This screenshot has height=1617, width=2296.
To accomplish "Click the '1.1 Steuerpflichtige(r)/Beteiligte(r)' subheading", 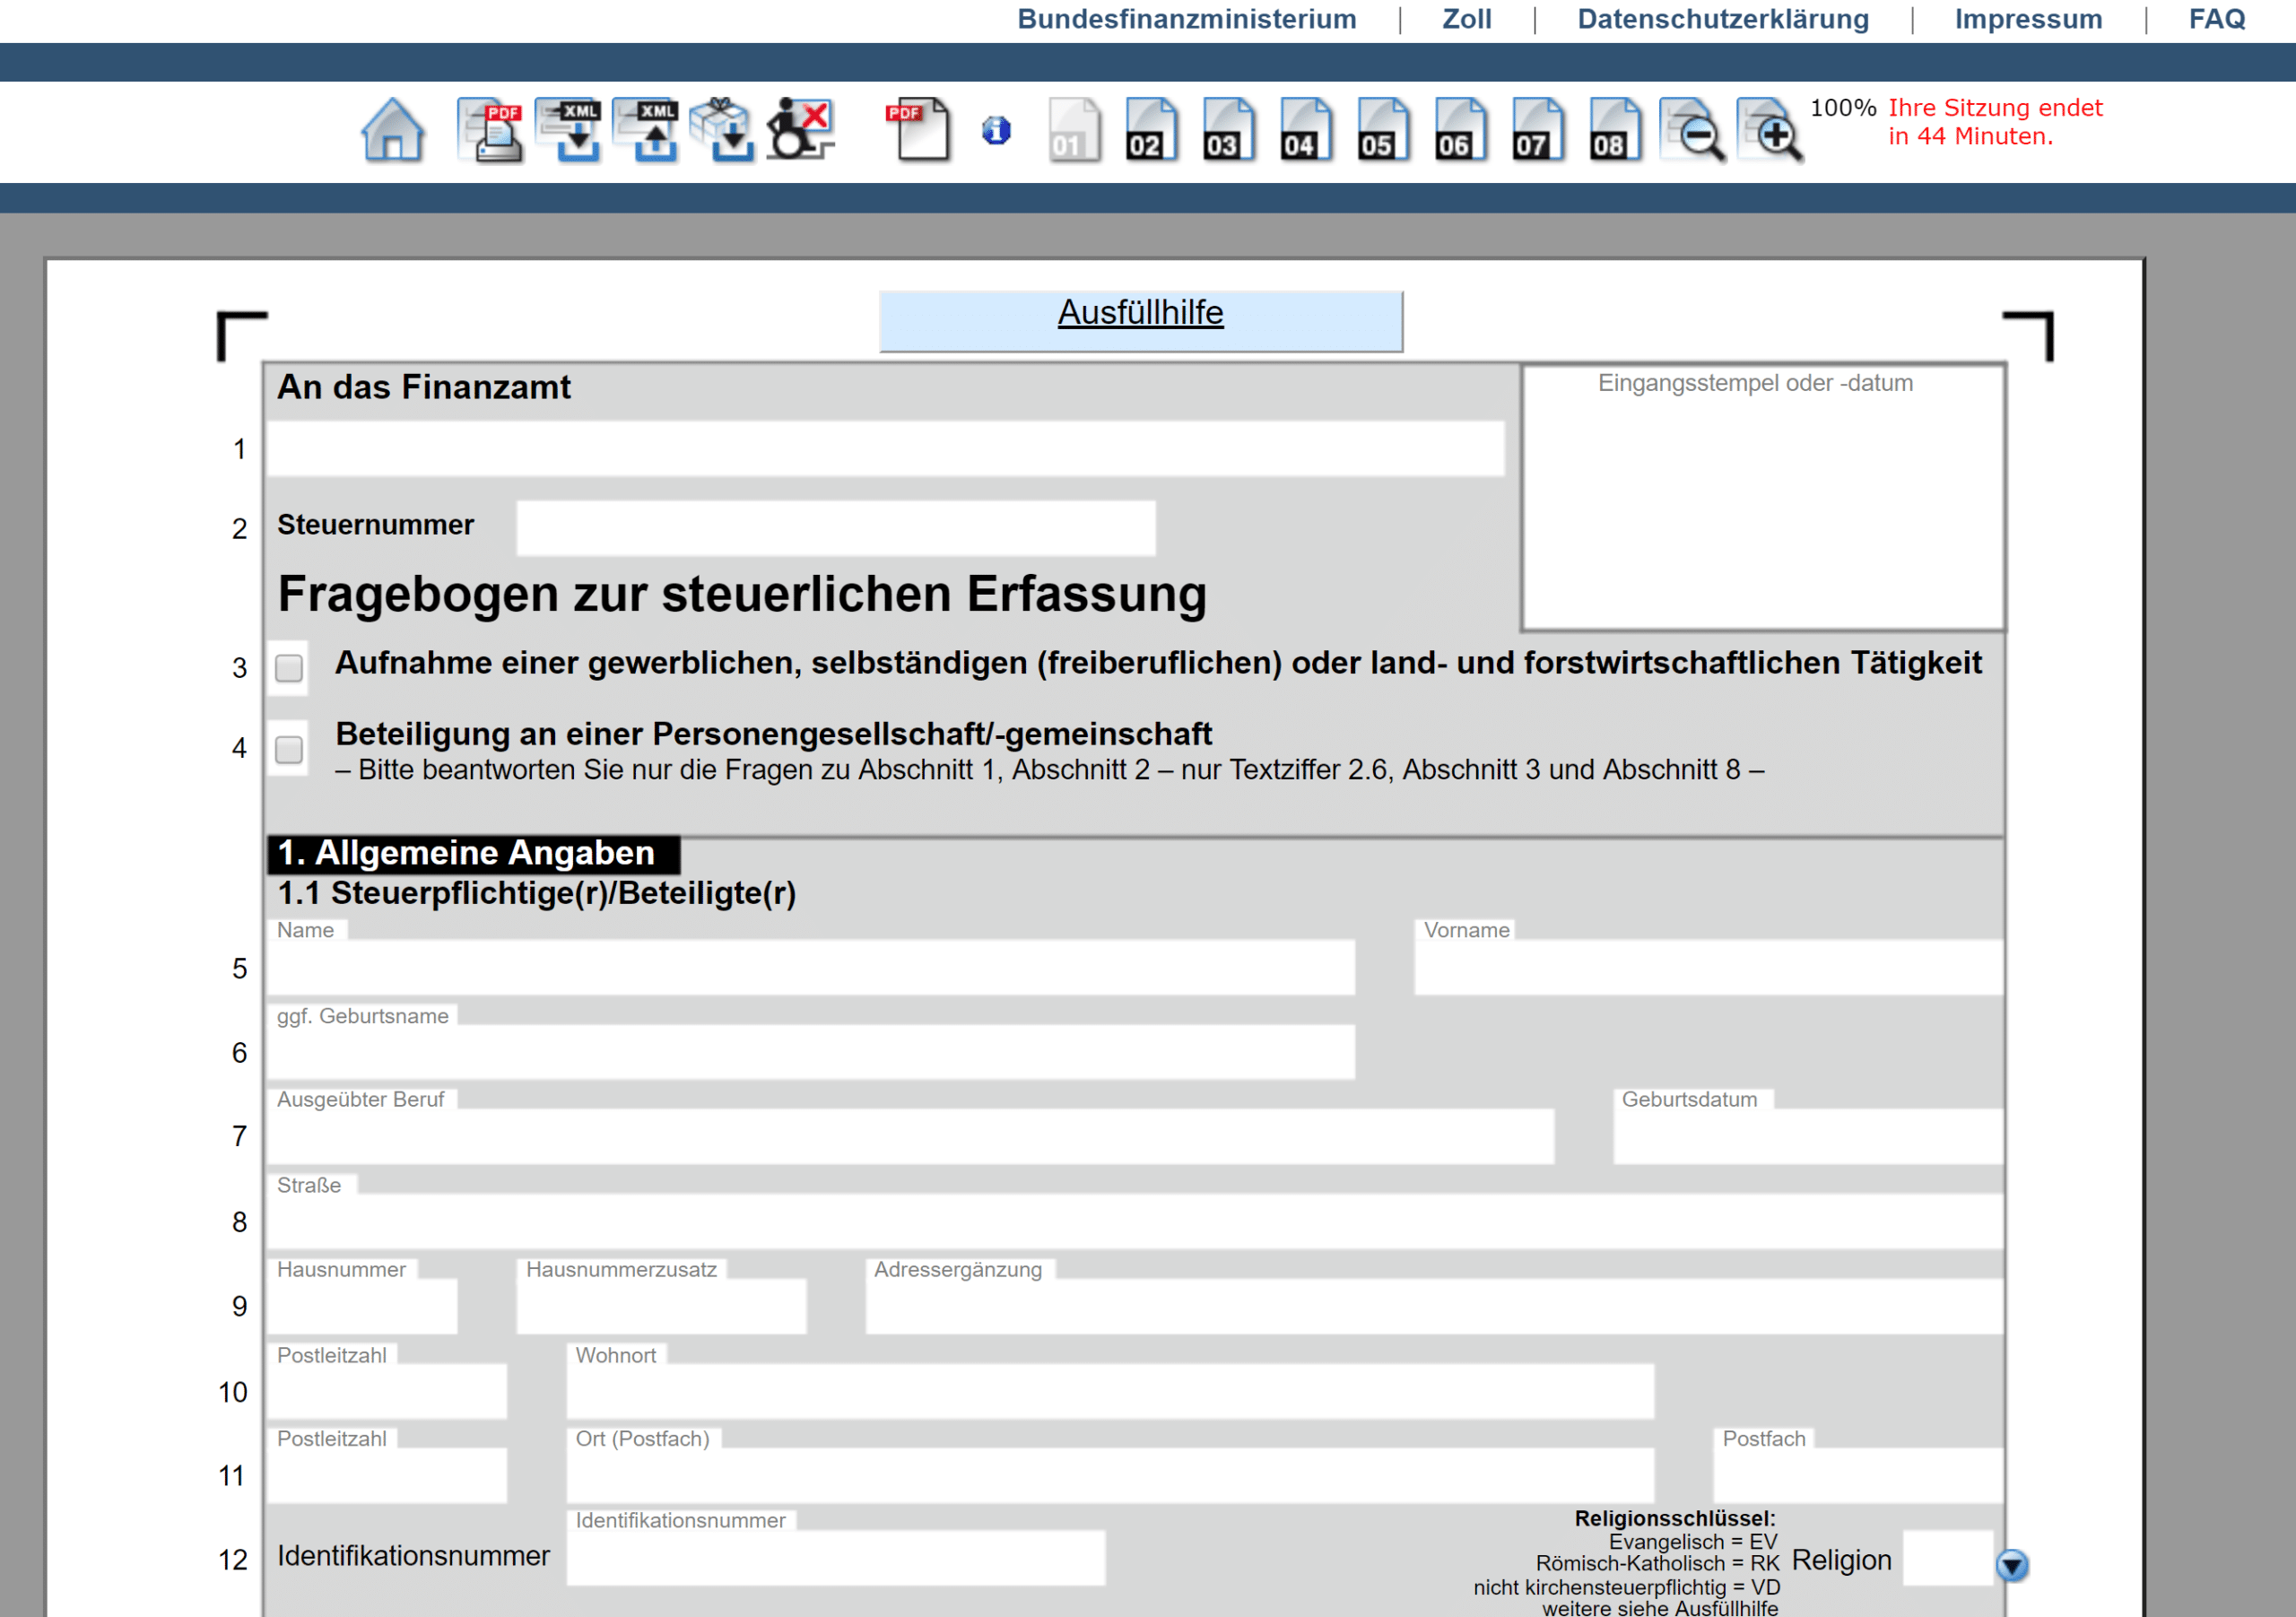I will (537, 893).
